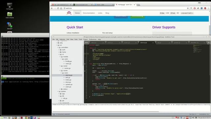Open Sublime Text Edit menu
Screen dimensions: 211x119
(57, 39)
